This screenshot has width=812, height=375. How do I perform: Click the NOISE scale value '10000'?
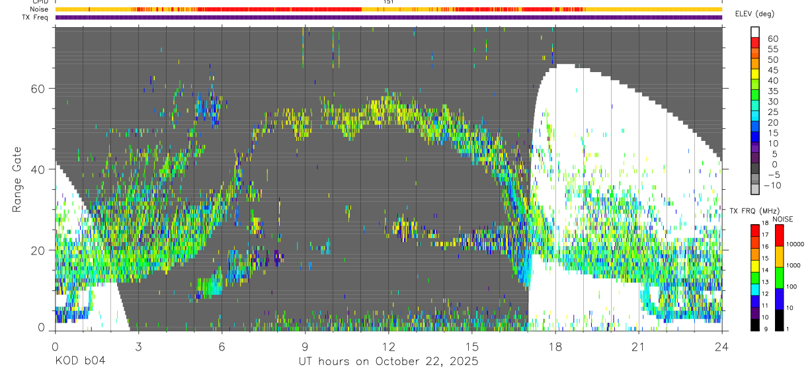795,245
